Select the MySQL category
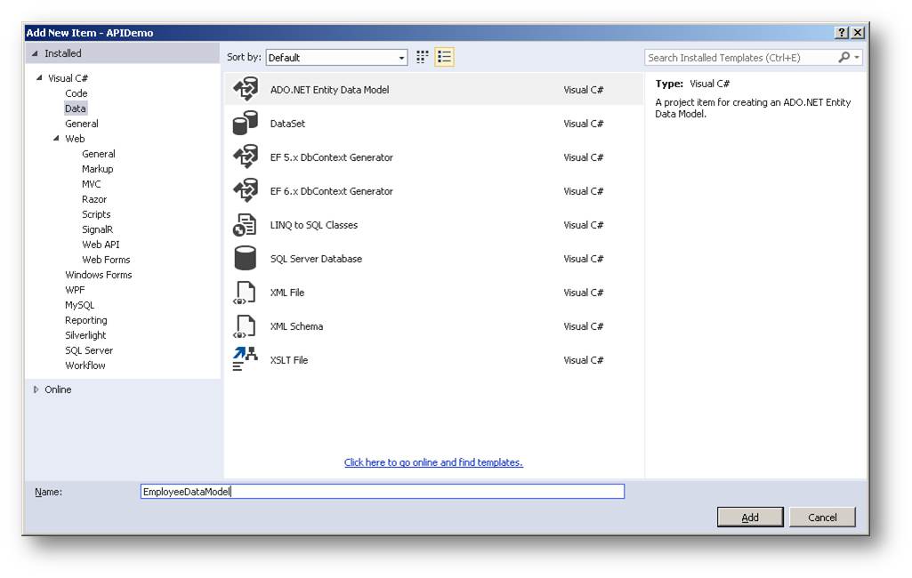 tap(80, 305)
